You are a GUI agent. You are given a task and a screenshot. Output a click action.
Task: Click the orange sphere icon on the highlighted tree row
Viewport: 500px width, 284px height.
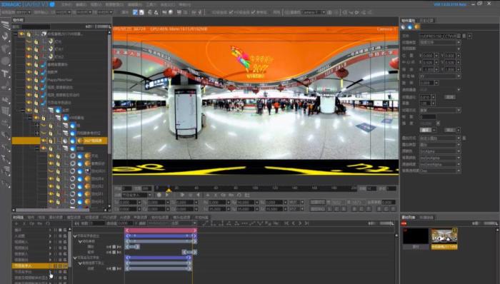80,141
